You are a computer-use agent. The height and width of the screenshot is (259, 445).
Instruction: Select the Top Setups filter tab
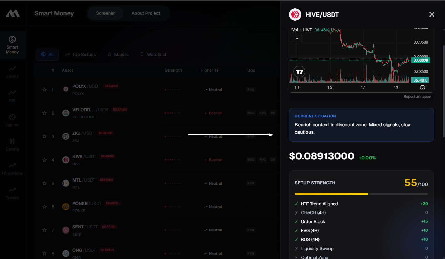tap(81, 55)
